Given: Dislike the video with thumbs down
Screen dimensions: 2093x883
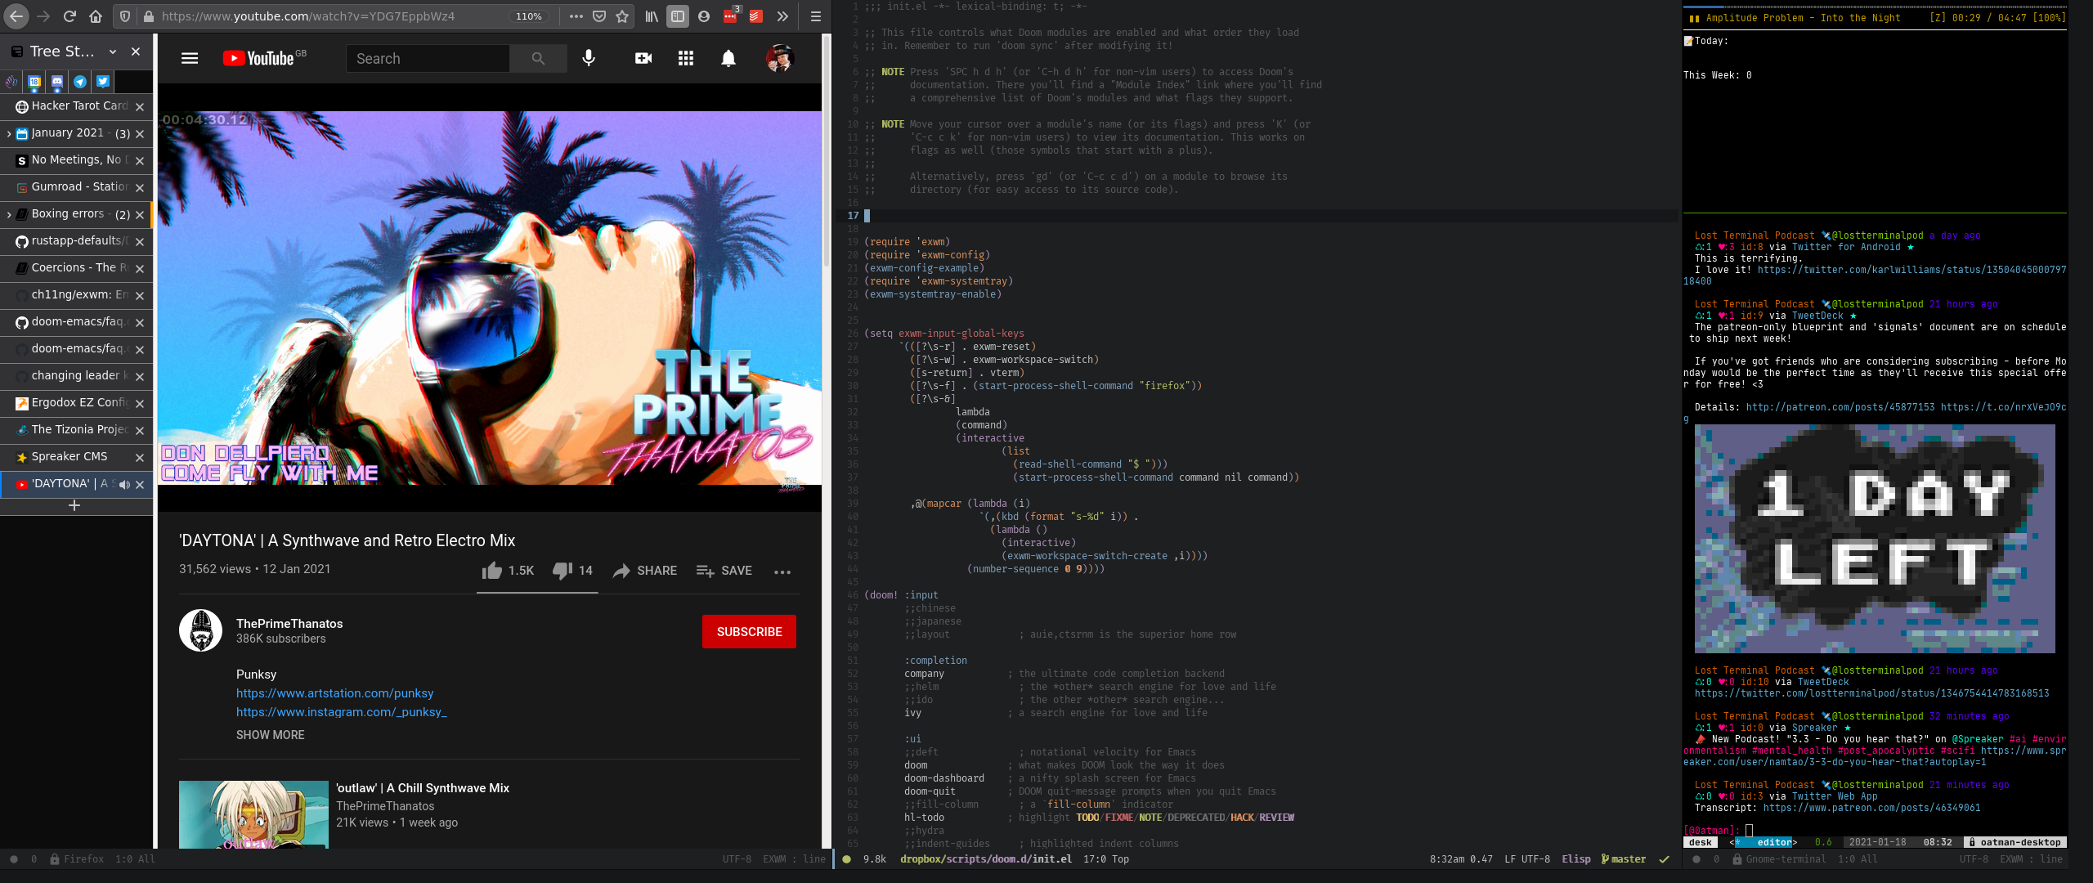Looking at the screenshot, I should click(562, 571).
